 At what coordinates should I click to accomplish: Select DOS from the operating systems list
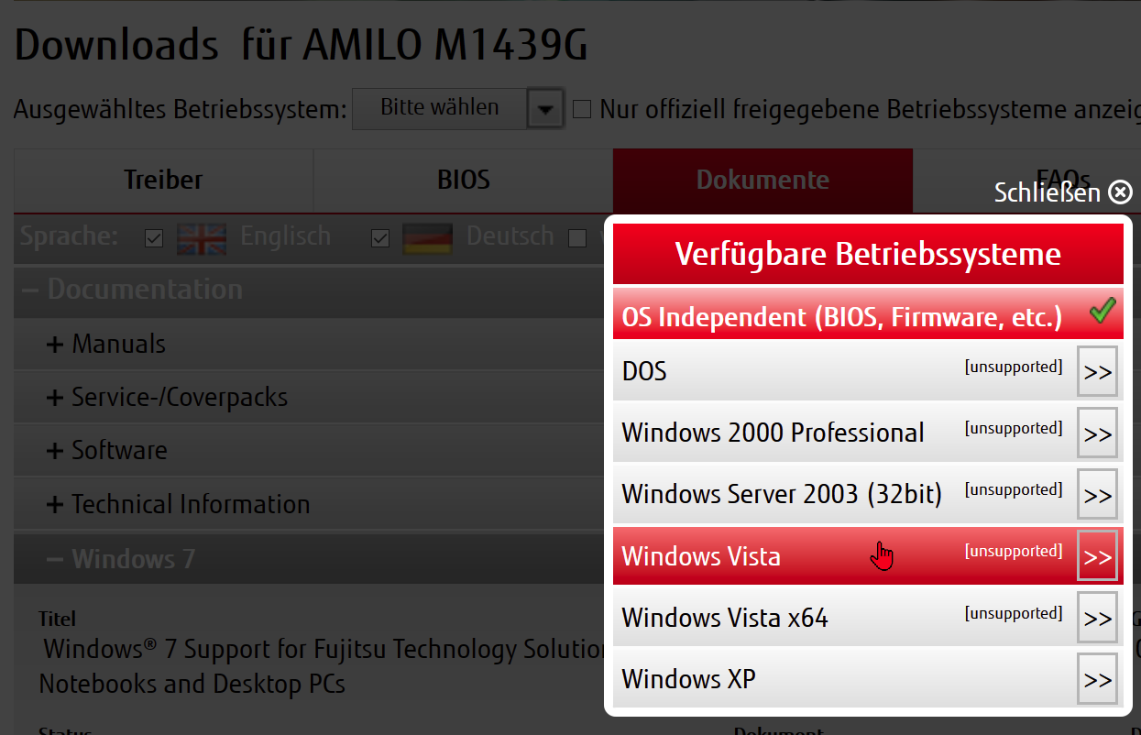pyautogui.click(x=868, y=371)
